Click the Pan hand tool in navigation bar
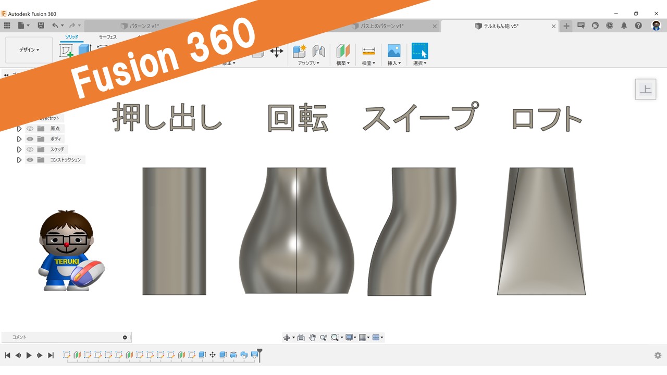Screen dimensions: 667x375 (x=312, y=337)
